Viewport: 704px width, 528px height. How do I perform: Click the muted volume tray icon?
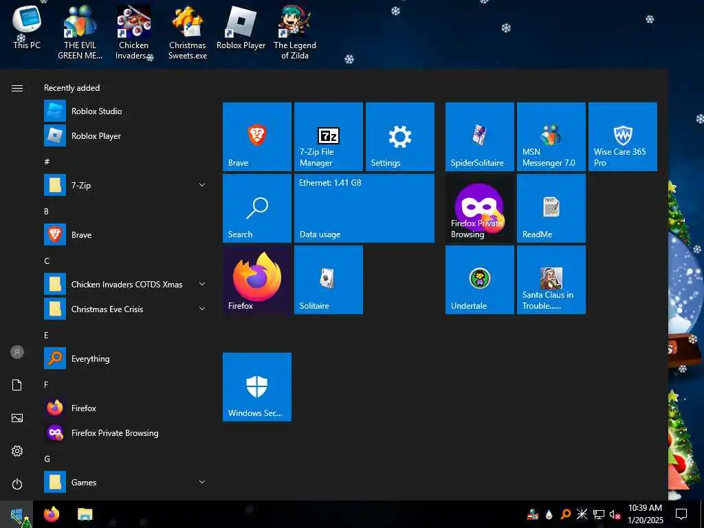point(615,514)
